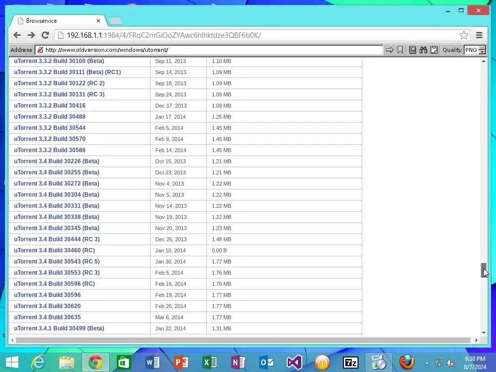Open uTorrent 3.3.2 Build 30586 link
Image resolution: width=496 pixels, height=372 pixels.
[x=50, y=150]
